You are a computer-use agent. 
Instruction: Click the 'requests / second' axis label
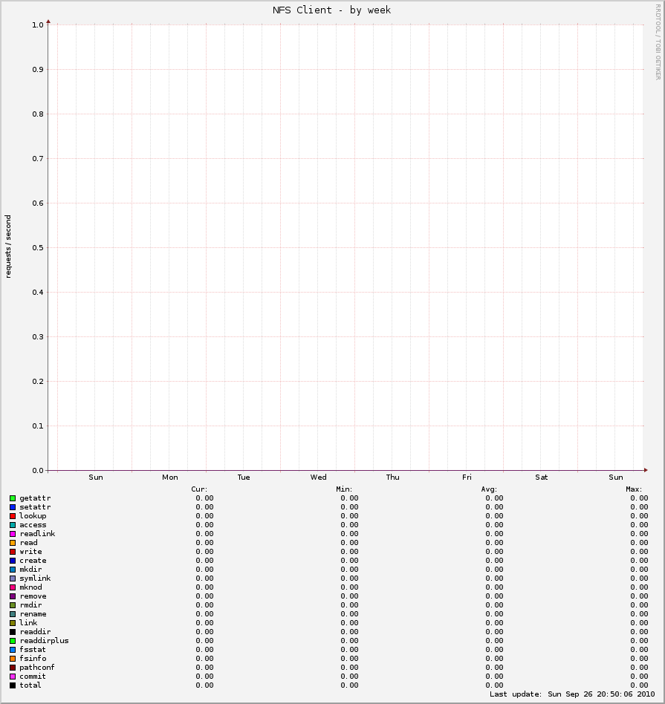click(x=8, y=247)
